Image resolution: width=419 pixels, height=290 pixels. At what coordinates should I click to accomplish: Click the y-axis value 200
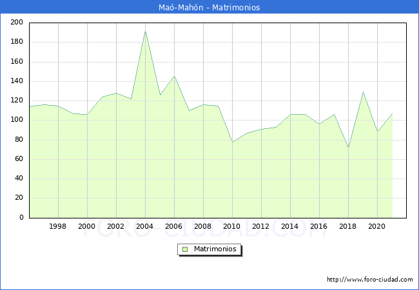click(17, 22)
